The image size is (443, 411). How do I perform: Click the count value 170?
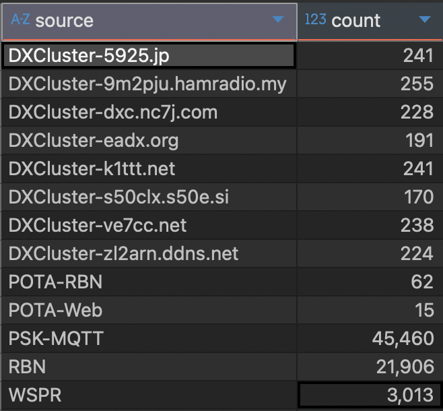(x=419, y=197)
